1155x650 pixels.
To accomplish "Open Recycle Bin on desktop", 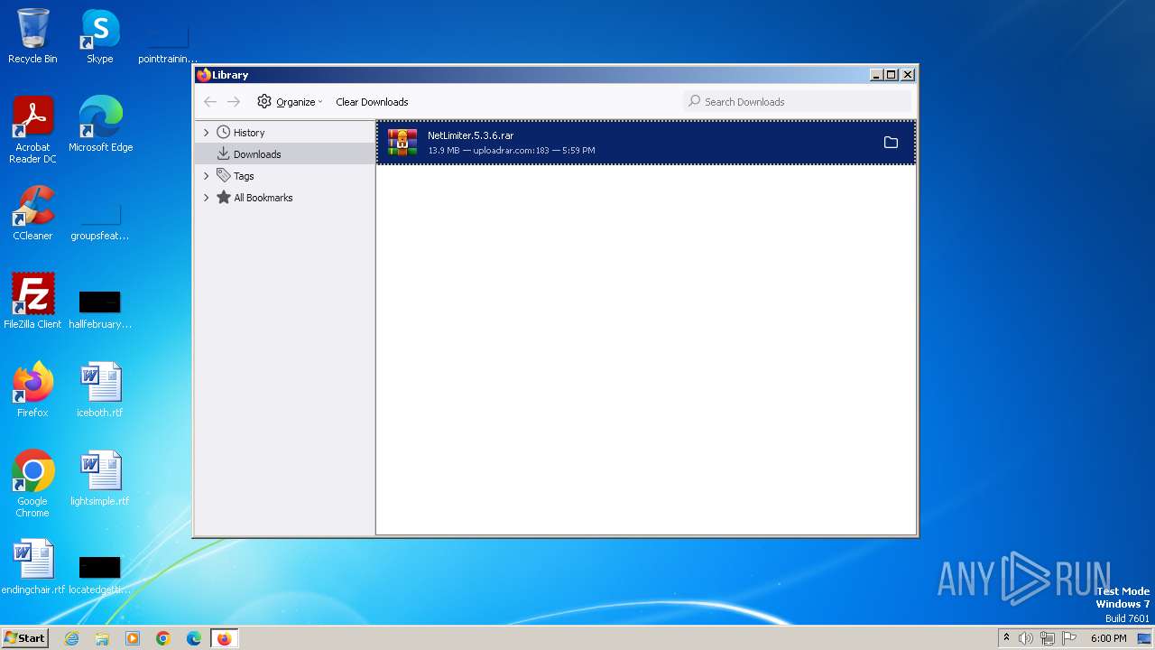I will point(32,36).
